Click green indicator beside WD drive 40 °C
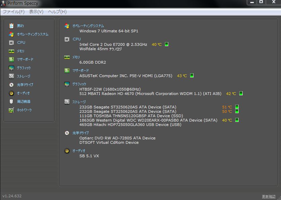This screenshot has height=200, width=281. pos(237,120)
